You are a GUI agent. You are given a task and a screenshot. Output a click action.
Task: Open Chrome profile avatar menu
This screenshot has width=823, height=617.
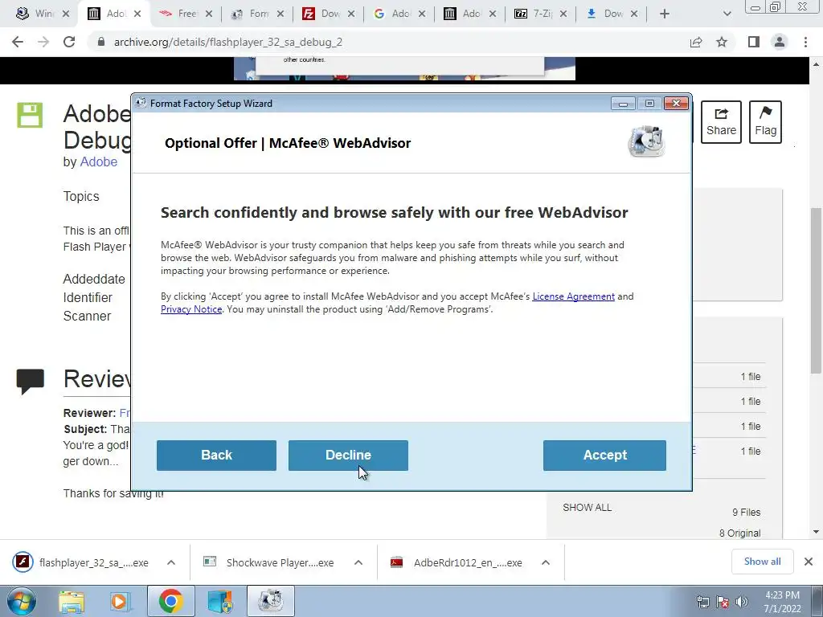(x=780, y=42)
